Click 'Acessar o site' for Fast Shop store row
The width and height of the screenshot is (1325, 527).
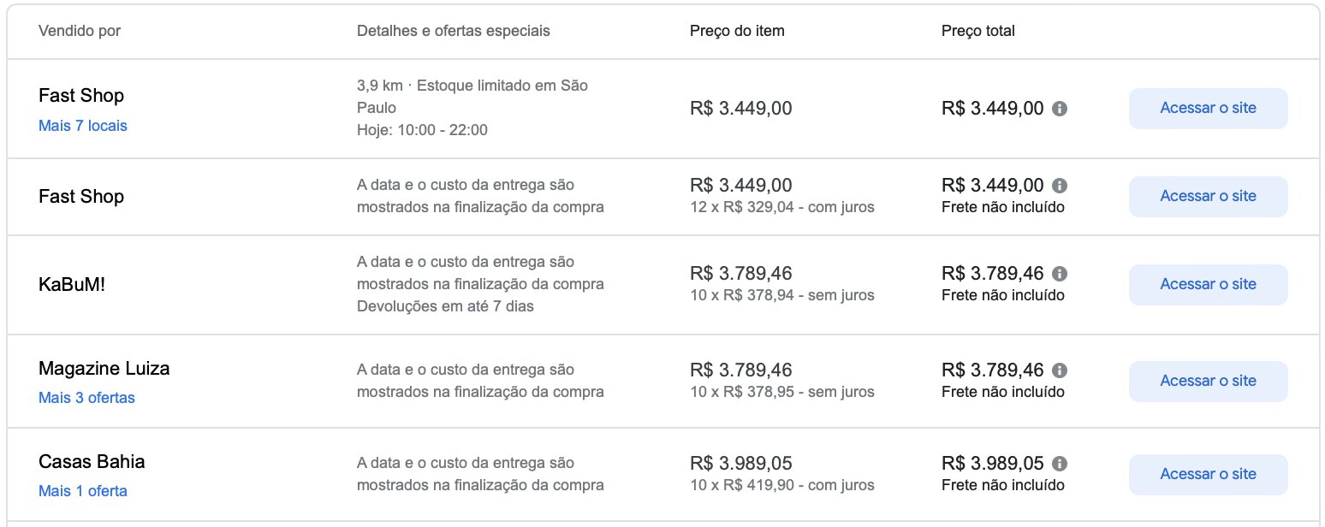click(1208, 109)
